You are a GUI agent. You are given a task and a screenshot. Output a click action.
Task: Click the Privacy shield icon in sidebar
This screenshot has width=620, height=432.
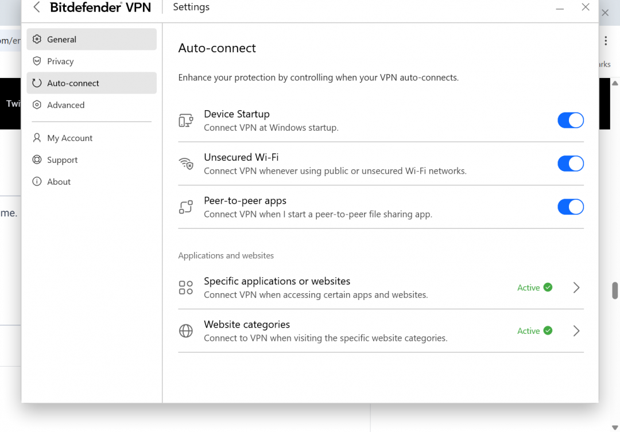point(37,61)
